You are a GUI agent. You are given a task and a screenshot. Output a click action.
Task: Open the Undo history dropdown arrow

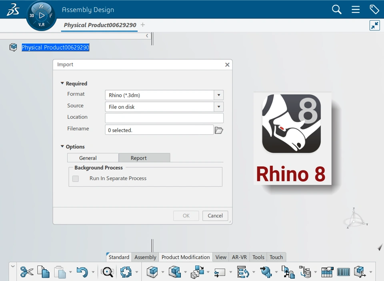pos(93,272)
